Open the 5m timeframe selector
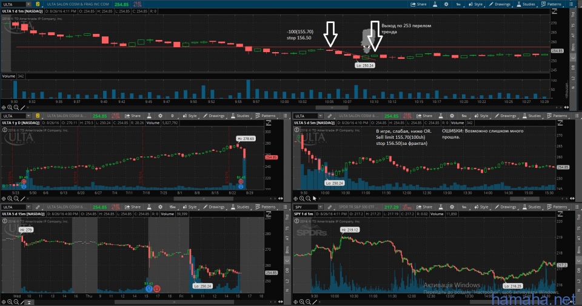Screen dimensions: 582x306 point(464,116)
